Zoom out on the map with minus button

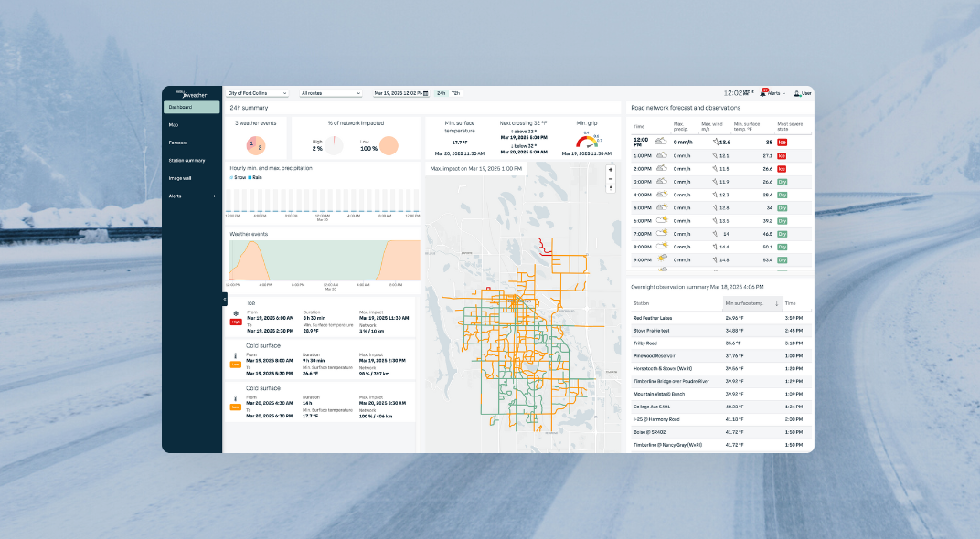click(611, 179)
